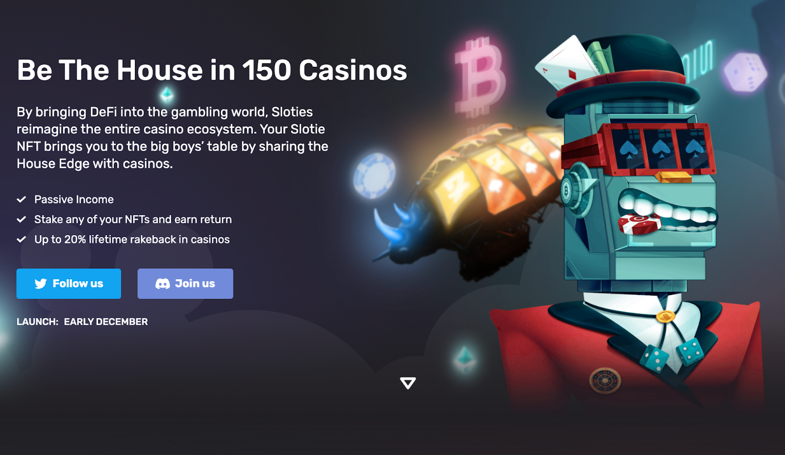This screenshot has width=785, height=455.
Task: Click the LAUNCH: EARLY DECEMBER text
Action: pyautogui.click(x=82, y=322)
